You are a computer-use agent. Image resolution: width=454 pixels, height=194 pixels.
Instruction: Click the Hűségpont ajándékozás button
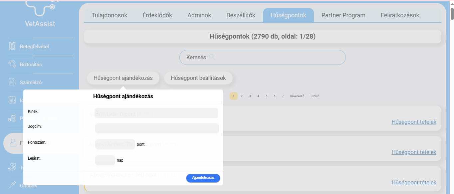pos(123,78)
